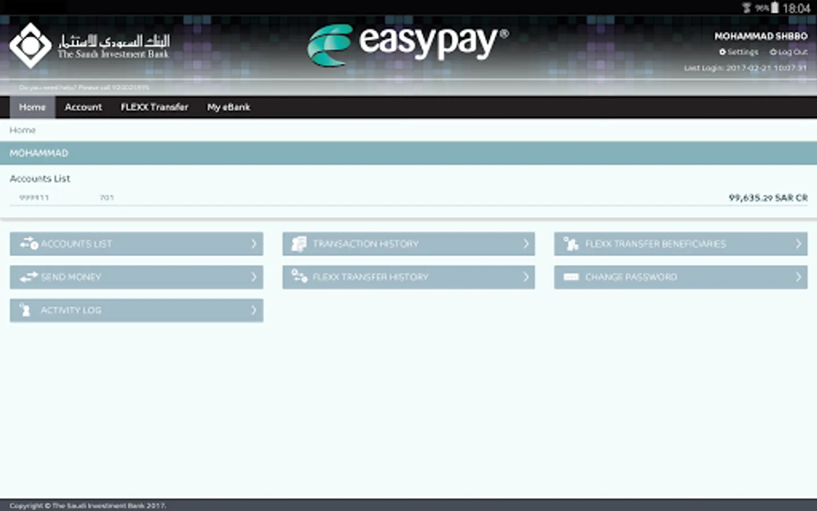Click the account branch code 701

coord(107,198)
